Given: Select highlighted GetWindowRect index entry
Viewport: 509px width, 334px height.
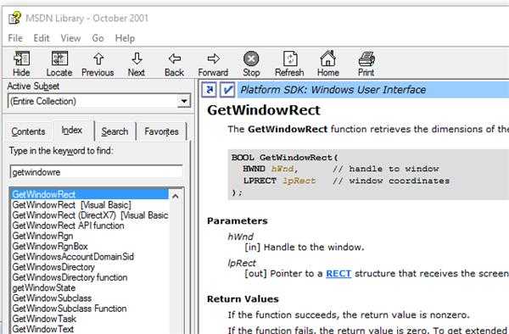Looking at the screenshot, I should tap(90, 194).
